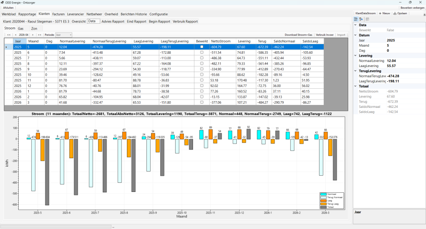
Task: Open the Periode Jaar dropdown
Action: 64,35
